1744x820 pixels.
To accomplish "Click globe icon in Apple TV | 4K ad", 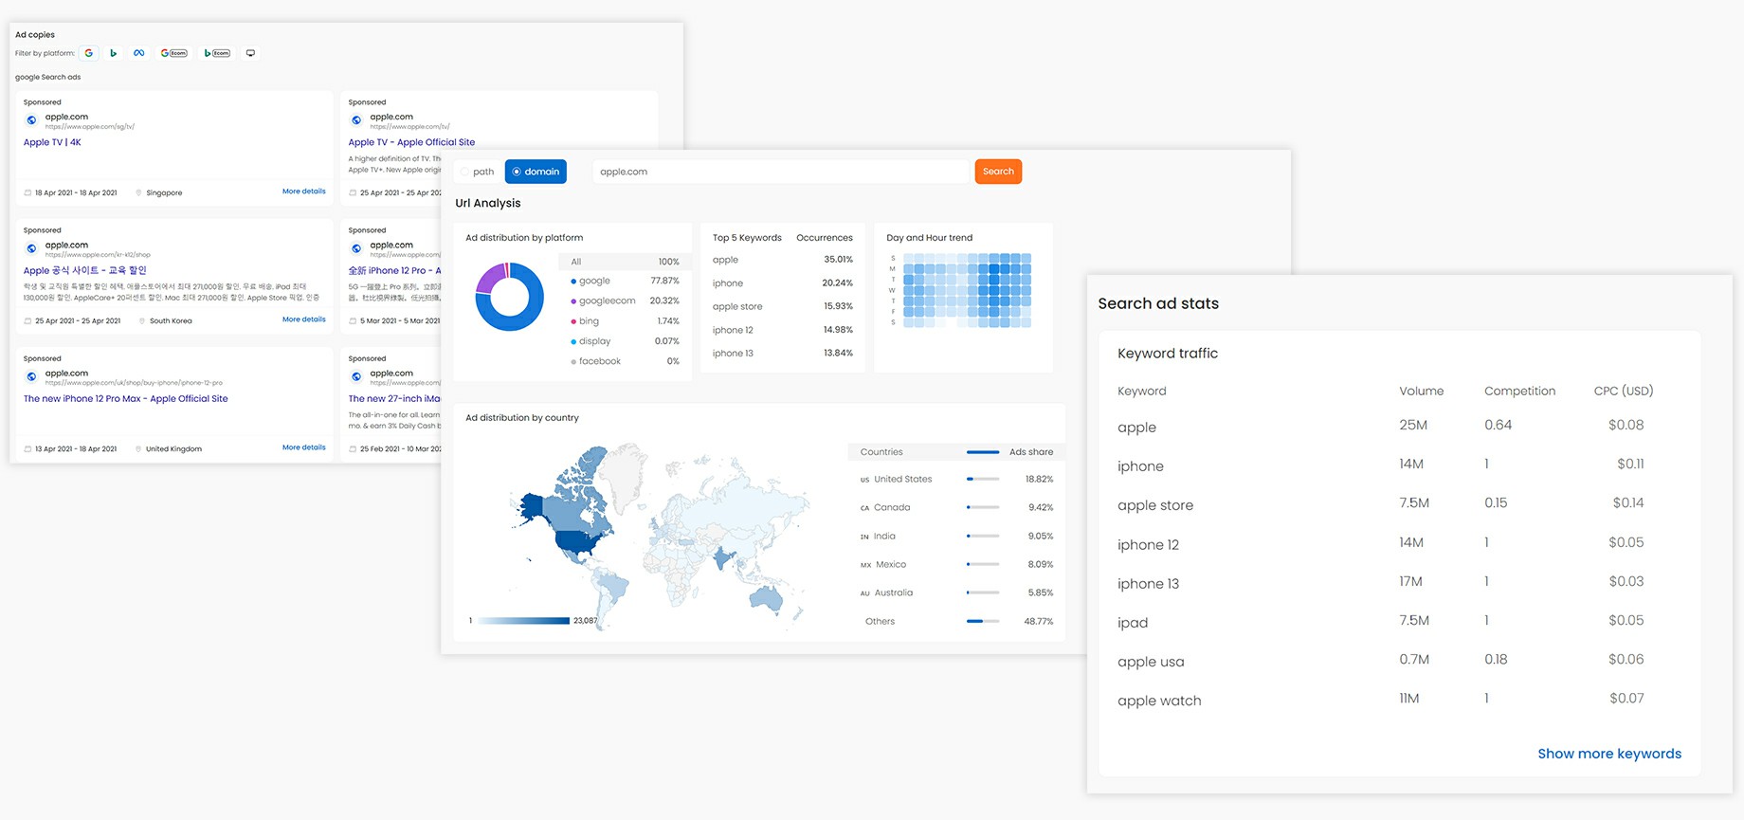I will [31, 120].
